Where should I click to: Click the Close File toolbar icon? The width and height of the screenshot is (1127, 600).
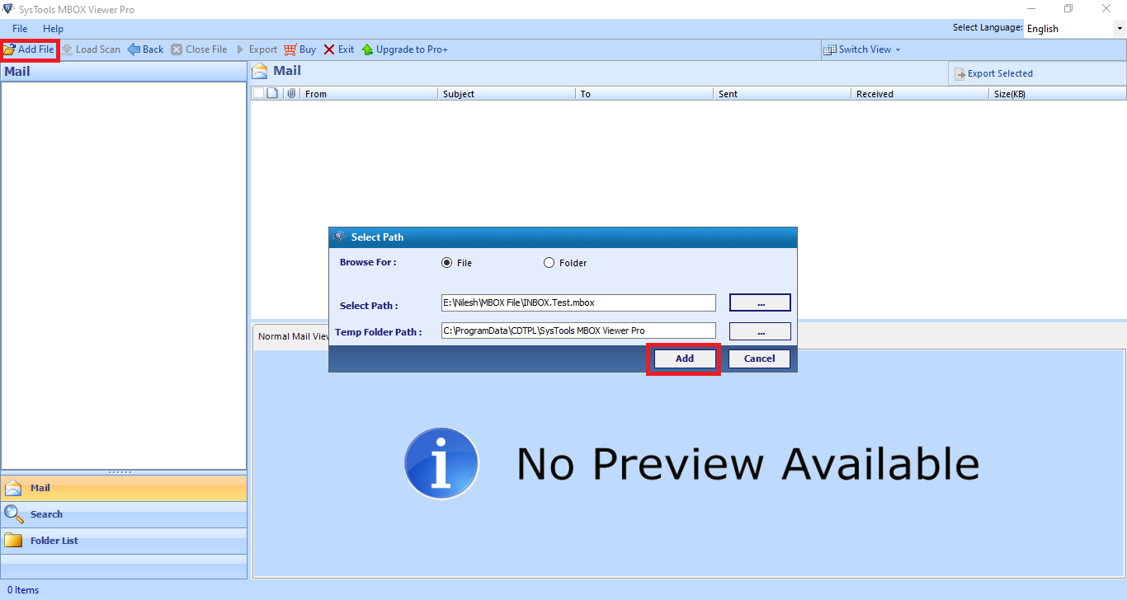click(177, 49)
